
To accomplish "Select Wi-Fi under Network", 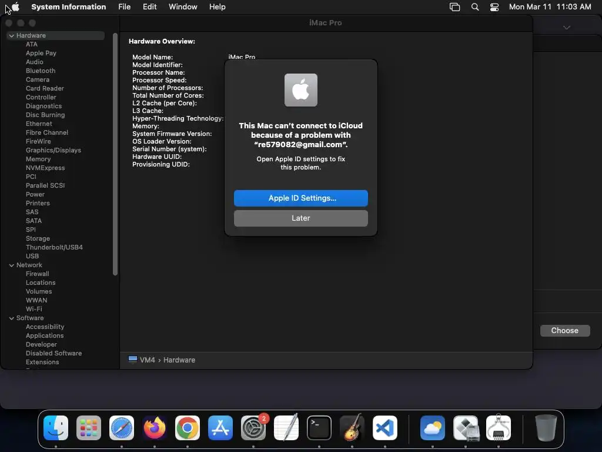I will tap(34, 309).
